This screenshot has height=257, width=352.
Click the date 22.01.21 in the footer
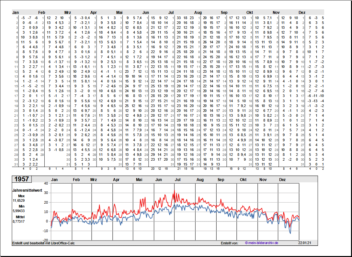[x=304, y=243]
